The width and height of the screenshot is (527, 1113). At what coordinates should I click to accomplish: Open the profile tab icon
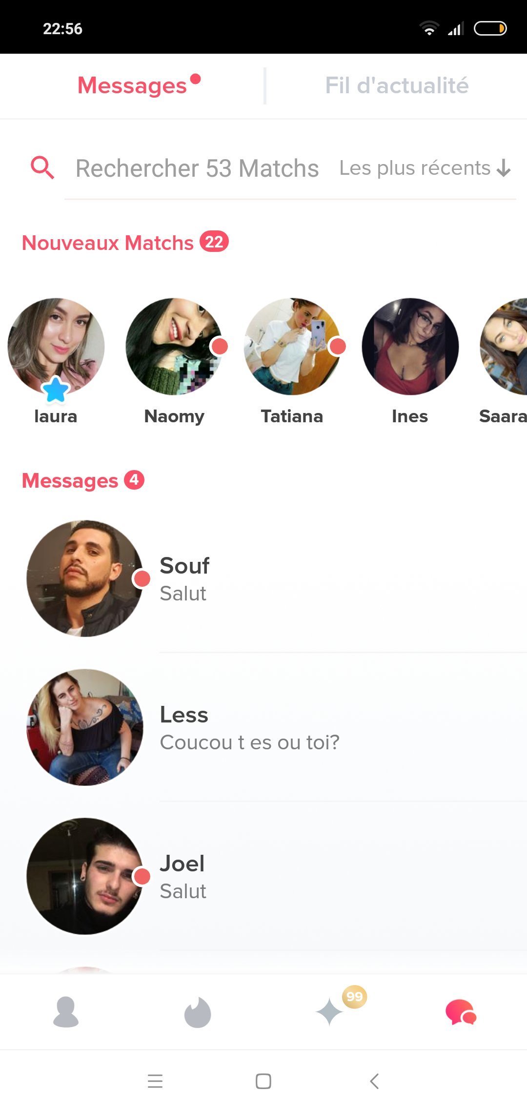[x=66, y=1012]
